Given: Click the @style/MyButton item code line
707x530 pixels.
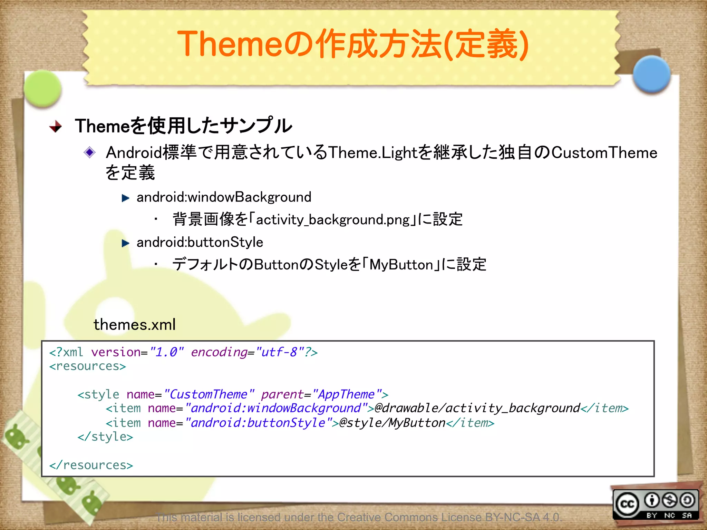Looking at the screenshot, I should click(x=300, y=423).
